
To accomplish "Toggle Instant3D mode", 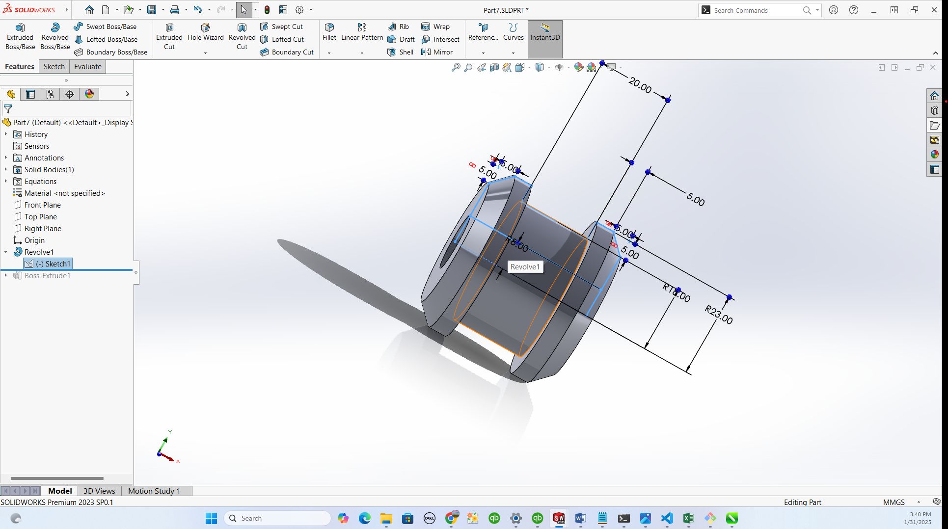I will coord(545,39).
